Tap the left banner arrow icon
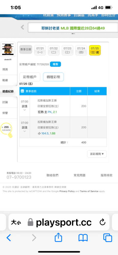 pyautogui.click(x=22, y=27)
